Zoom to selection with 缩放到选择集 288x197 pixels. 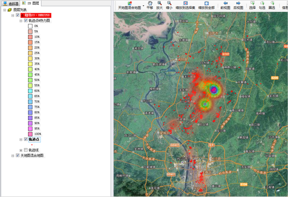(185, 5)
